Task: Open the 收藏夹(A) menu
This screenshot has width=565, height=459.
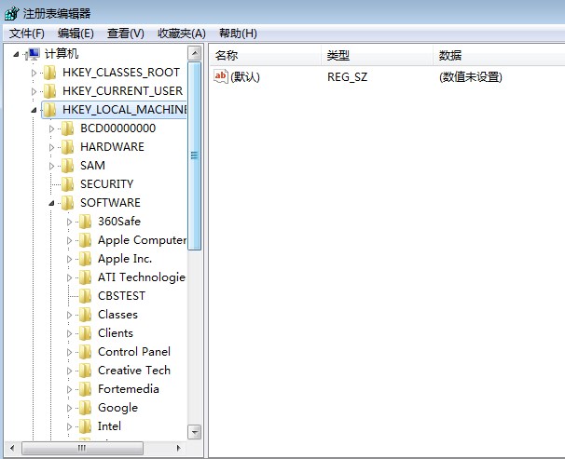Action: (182, 34)
